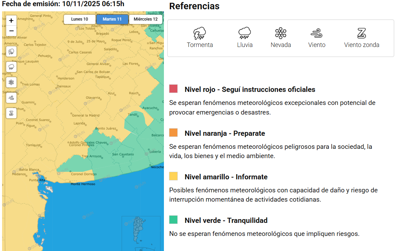Filter map by wind alerts icon
Screen dimensions: 411x251
pos(11,98)
